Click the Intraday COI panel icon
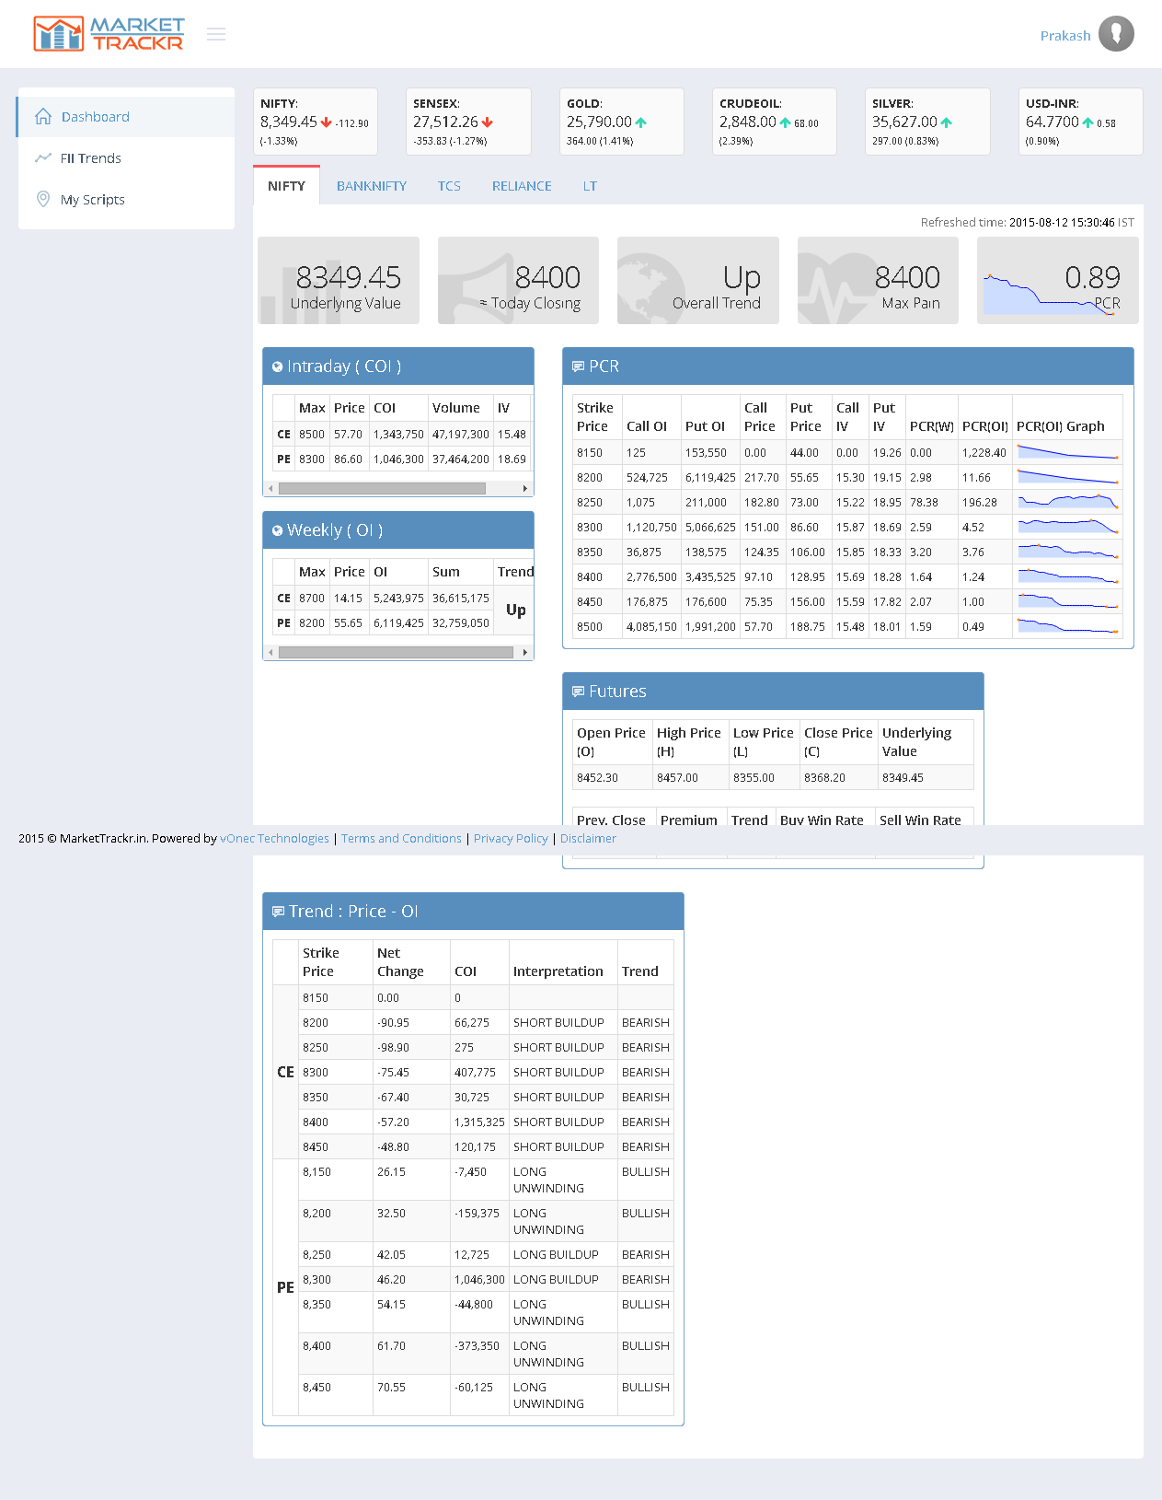Image resolution: width=1162 pixels, height=1500 pixels. [x=277, y=366]
